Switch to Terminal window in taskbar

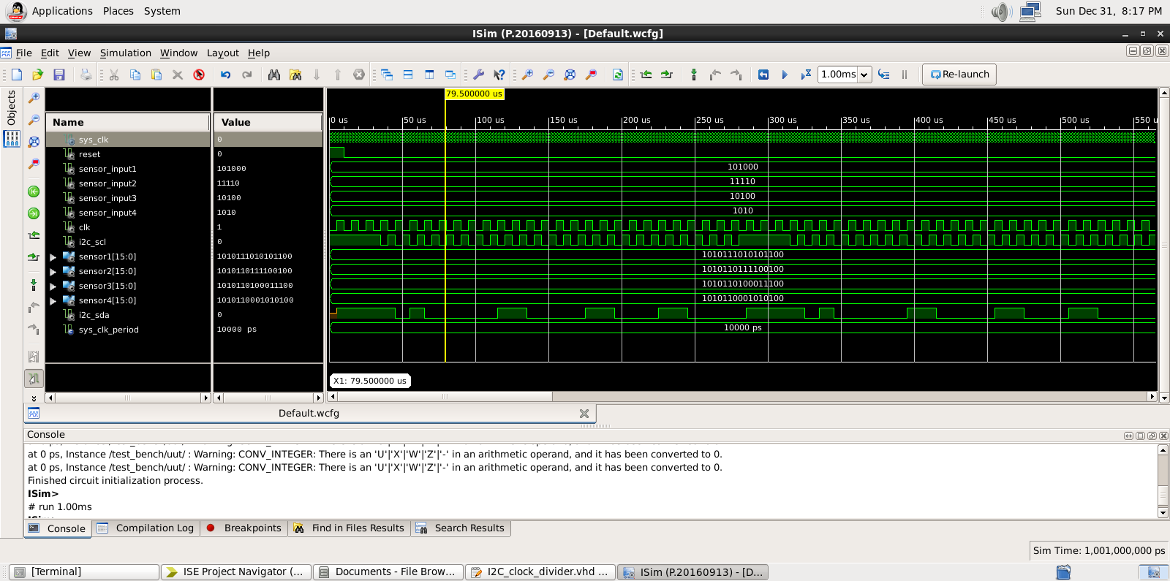[85, 572]
